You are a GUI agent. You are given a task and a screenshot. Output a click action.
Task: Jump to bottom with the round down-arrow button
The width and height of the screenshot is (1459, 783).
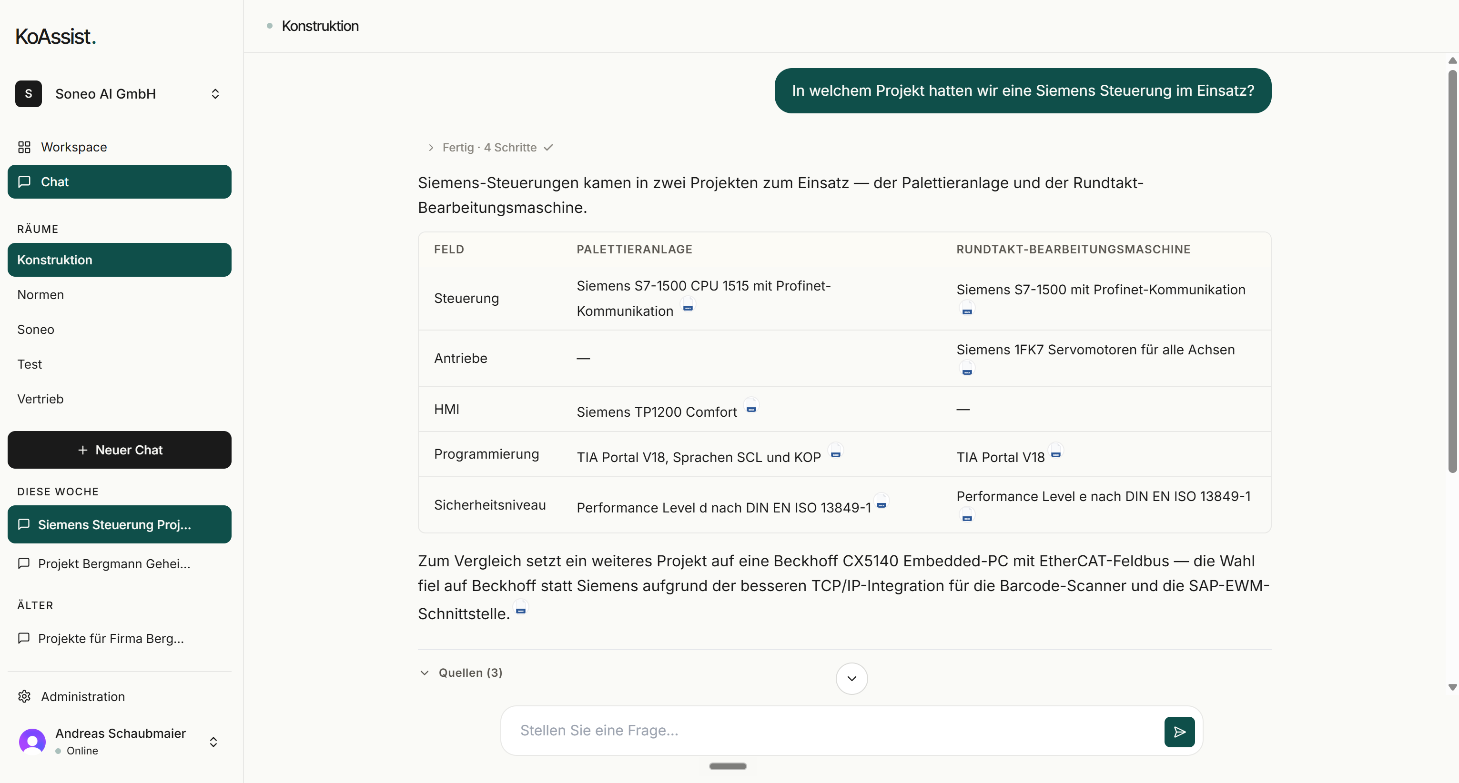[851, 678]
